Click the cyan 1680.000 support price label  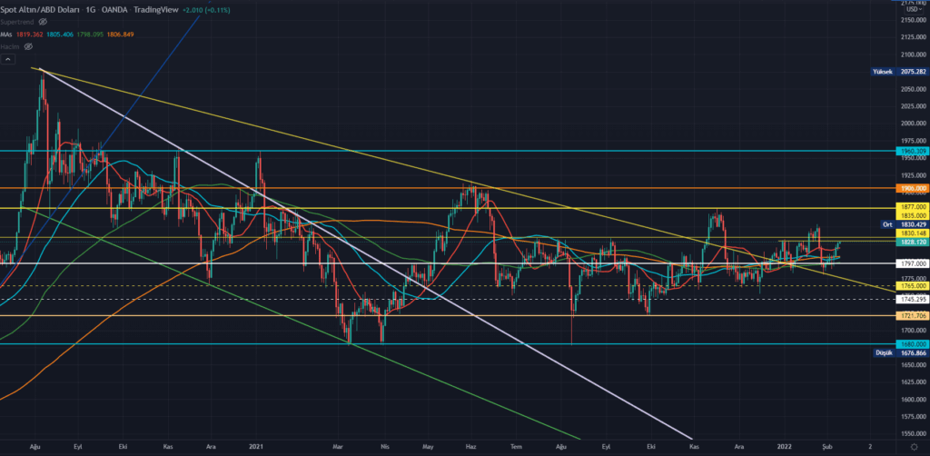pos(911,344)
